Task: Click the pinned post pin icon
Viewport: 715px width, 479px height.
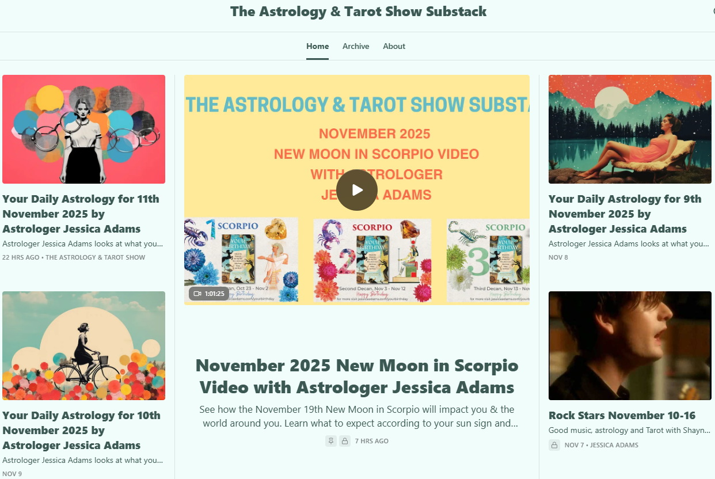Action: click(x=331, y=441)
